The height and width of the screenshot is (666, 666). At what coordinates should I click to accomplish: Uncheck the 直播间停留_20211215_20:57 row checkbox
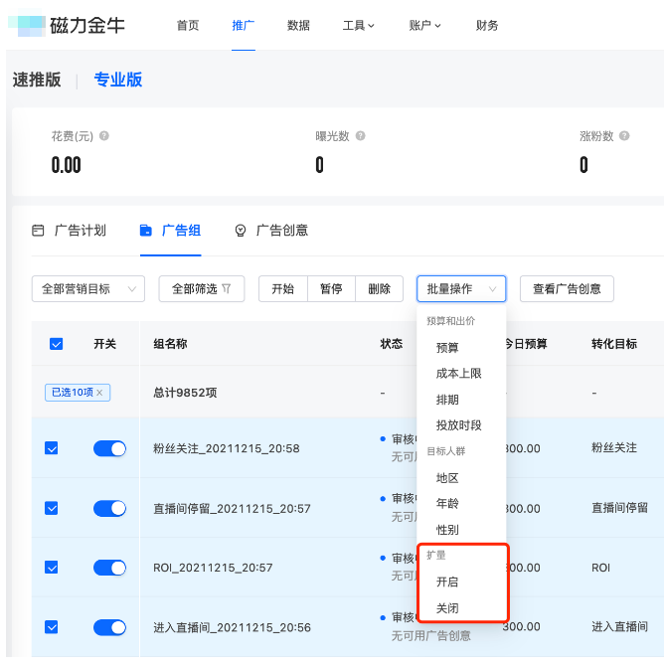click(52, 508)
